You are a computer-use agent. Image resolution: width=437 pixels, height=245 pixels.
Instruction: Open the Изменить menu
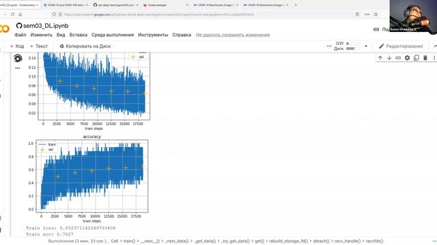(41, 35)
